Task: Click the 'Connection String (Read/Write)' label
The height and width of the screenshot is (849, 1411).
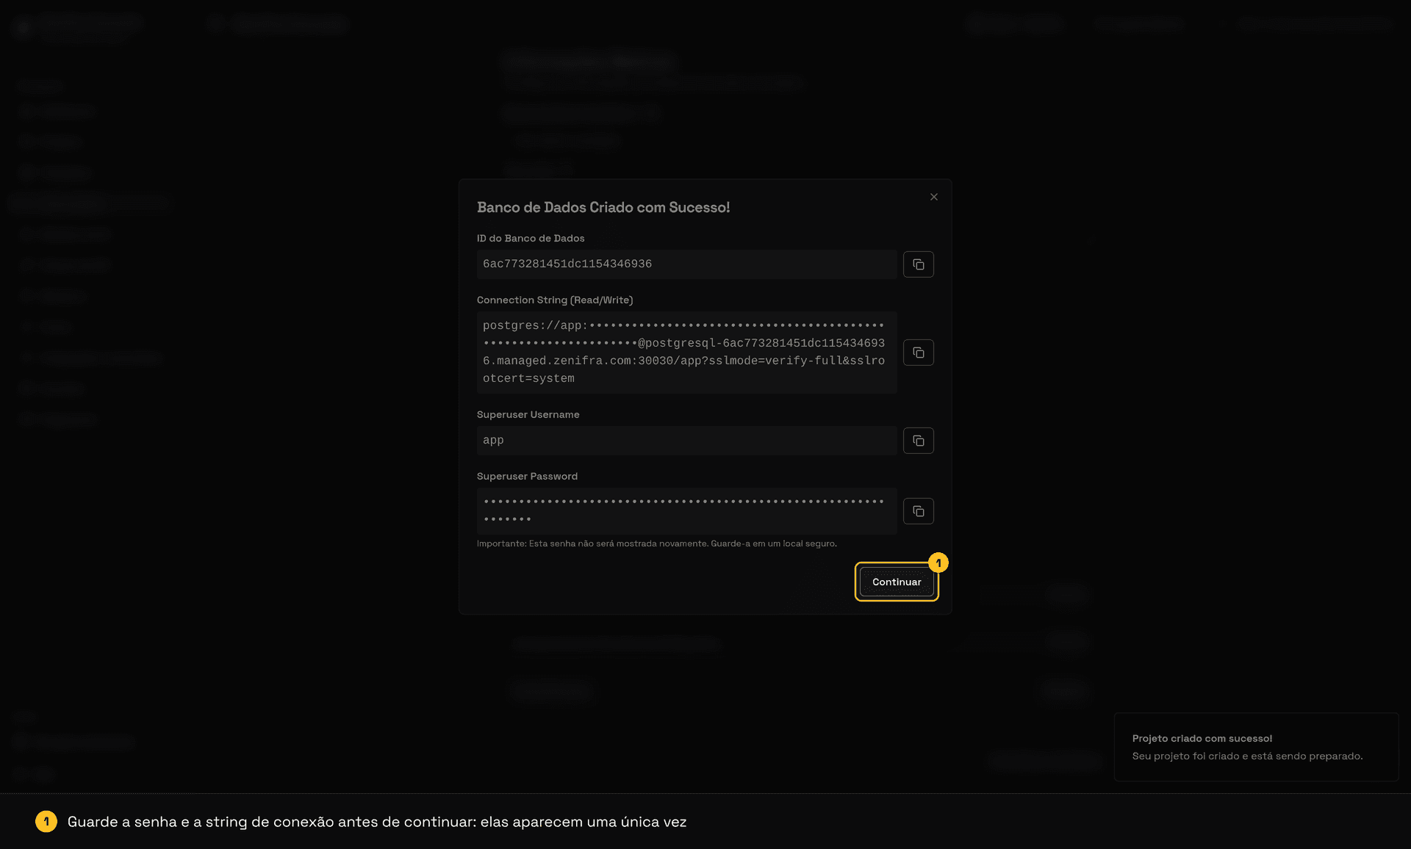Action: (555, 300)
